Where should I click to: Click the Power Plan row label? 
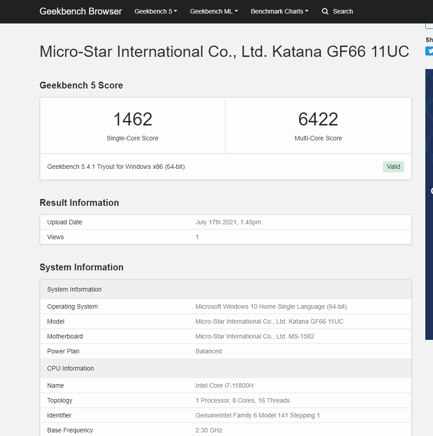click(x=63, y=352)
